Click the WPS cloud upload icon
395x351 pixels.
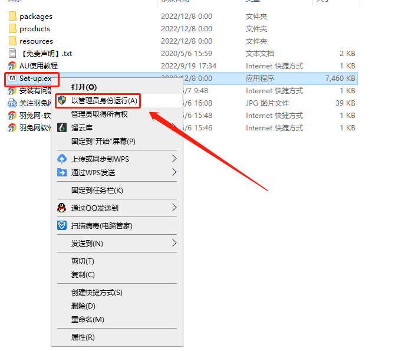coord(62,159)
